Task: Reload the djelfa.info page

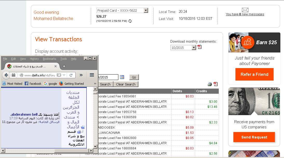Action: tap(71, 75)
